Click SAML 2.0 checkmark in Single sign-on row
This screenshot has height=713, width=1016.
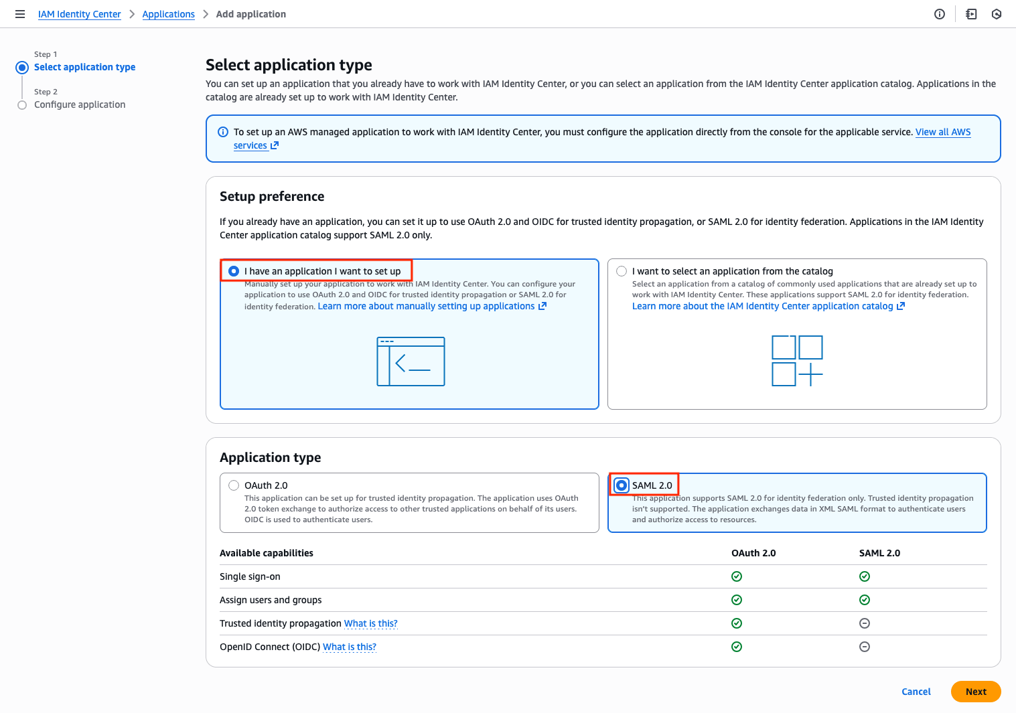point(865,576)
